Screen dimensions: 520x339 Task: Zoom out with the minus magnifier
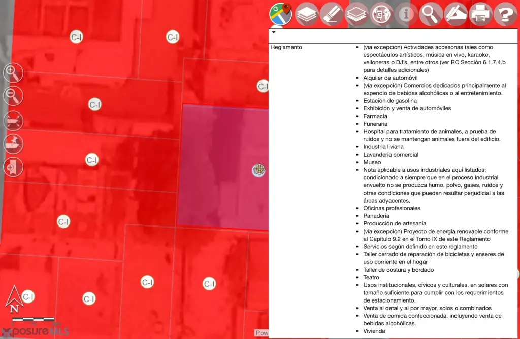pos(13,96)
